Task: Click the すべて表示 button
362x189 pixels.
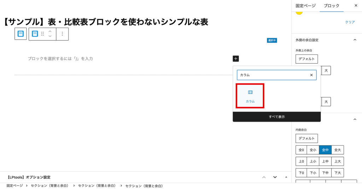Action: [x=276, y=117]
